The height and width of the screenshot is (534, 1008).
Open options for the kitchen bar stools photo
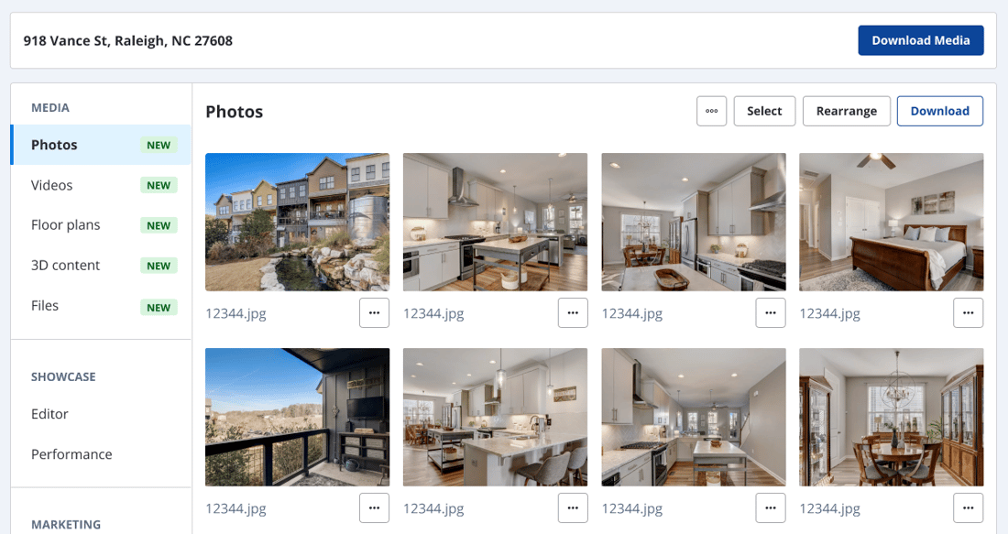pos(572,508)
